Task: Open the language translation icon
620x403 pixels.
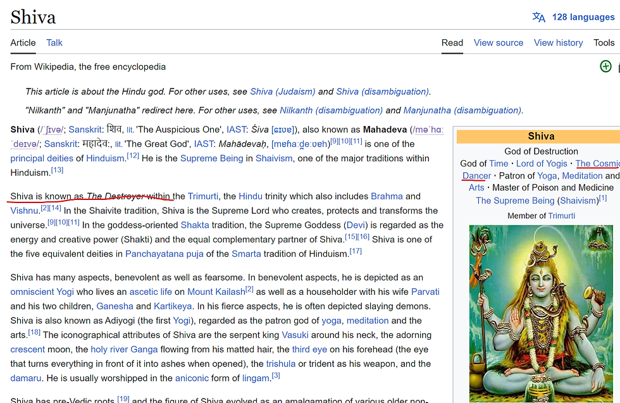Action: pos(538,17)
